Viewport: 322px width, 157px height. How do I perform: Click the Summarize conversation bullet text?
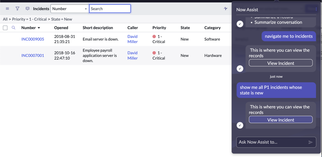point(278,22)
